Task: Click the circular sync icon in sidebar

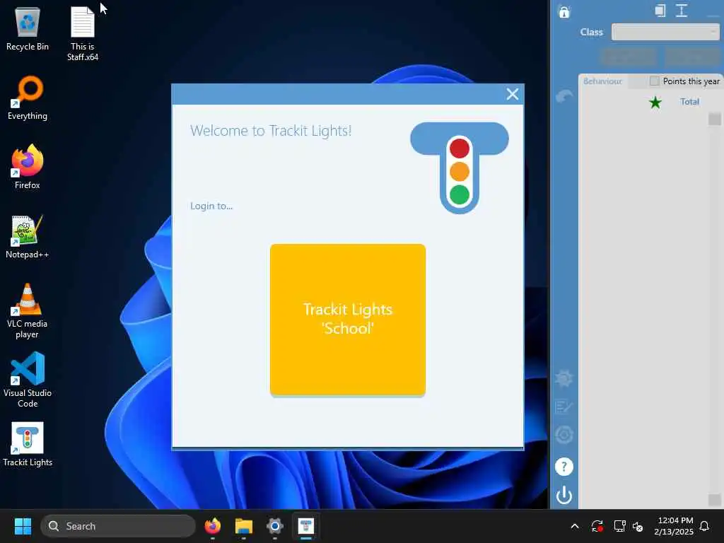Action: [564, 435]
